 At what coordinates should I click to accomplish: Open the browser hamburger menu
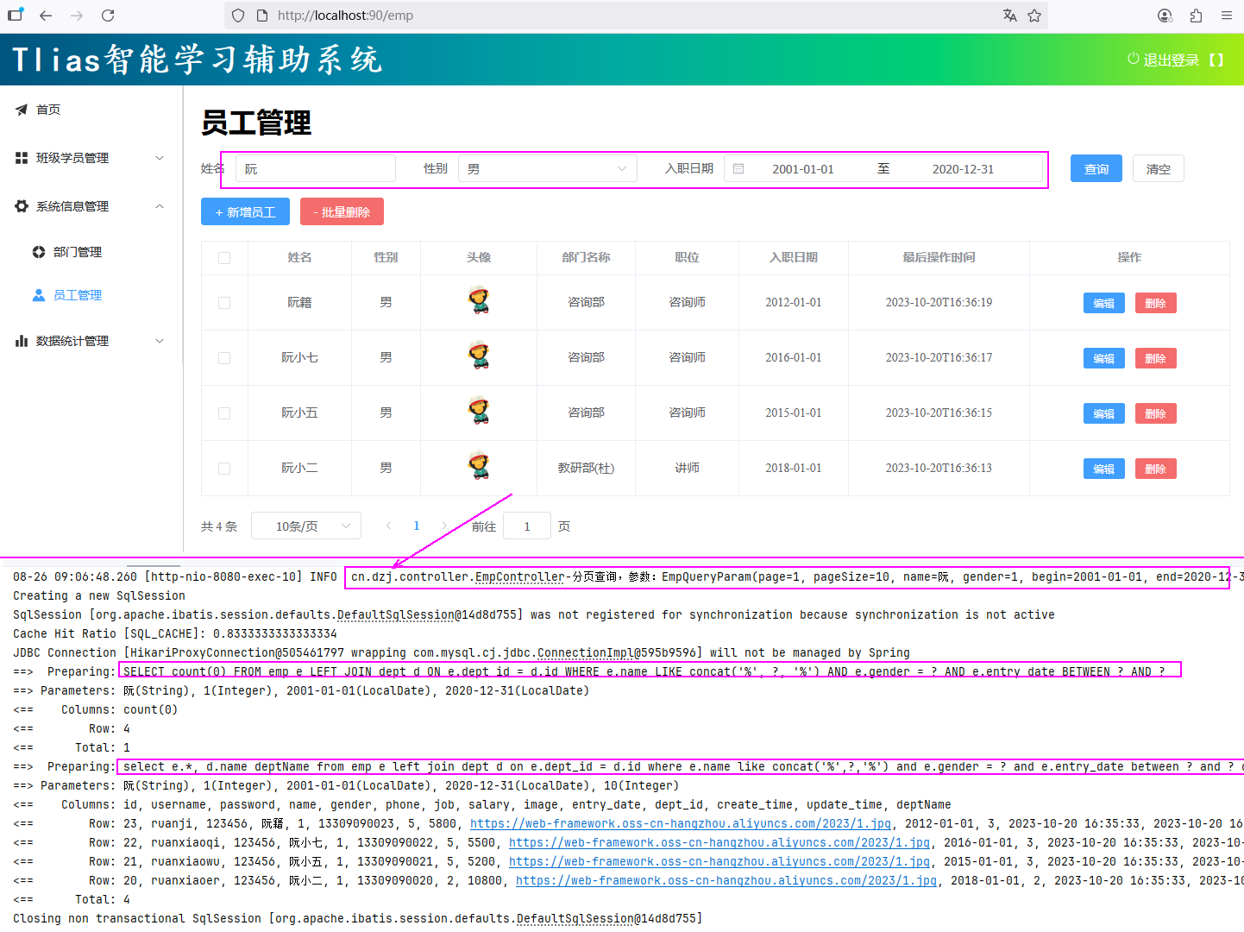pyautogui.click(x=1226, y=16)
